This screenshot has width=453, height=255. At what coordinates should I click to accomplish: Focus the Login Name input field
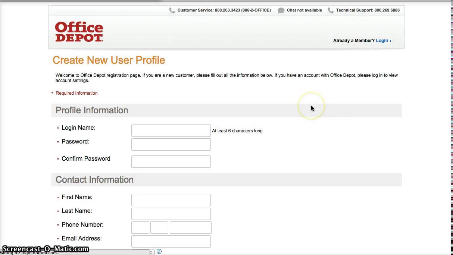171,130
